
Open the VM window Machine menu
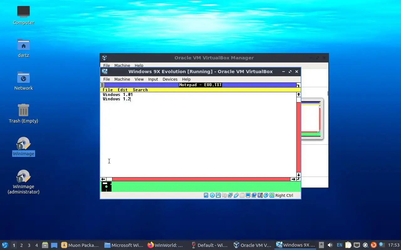(x=122, y=79)
